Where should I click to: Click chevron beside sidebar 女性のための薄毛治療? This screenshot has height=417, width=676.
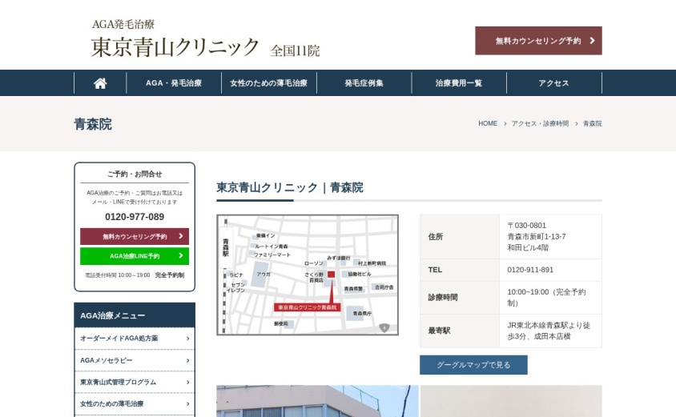click(188, 404)
